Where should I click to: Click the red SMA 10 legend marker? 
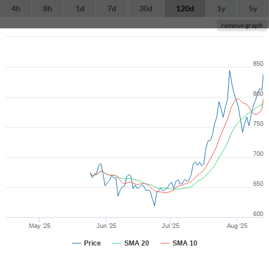coord(165,243)
